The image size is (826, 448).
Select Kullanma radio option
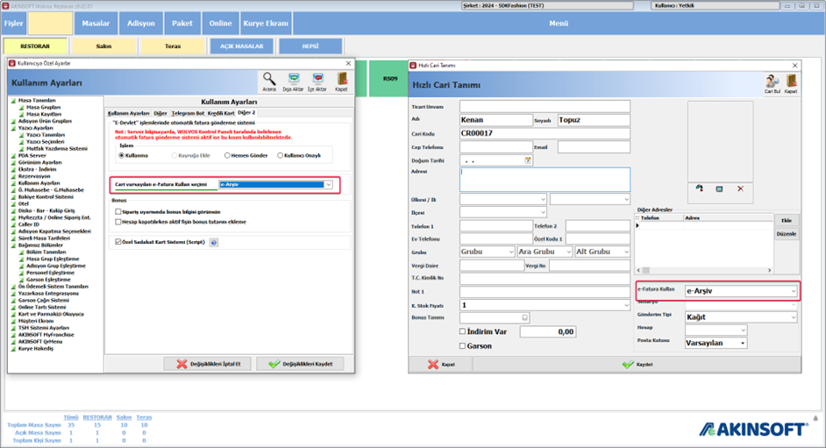coord(122,155)
